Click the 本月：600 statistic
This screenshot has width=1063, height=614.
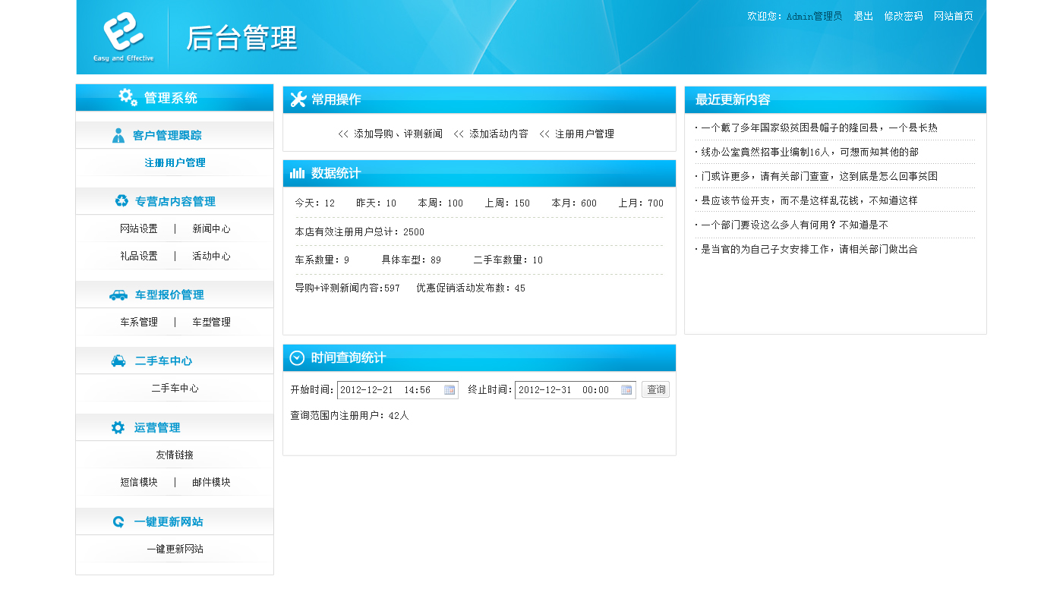tap(574, 203)
